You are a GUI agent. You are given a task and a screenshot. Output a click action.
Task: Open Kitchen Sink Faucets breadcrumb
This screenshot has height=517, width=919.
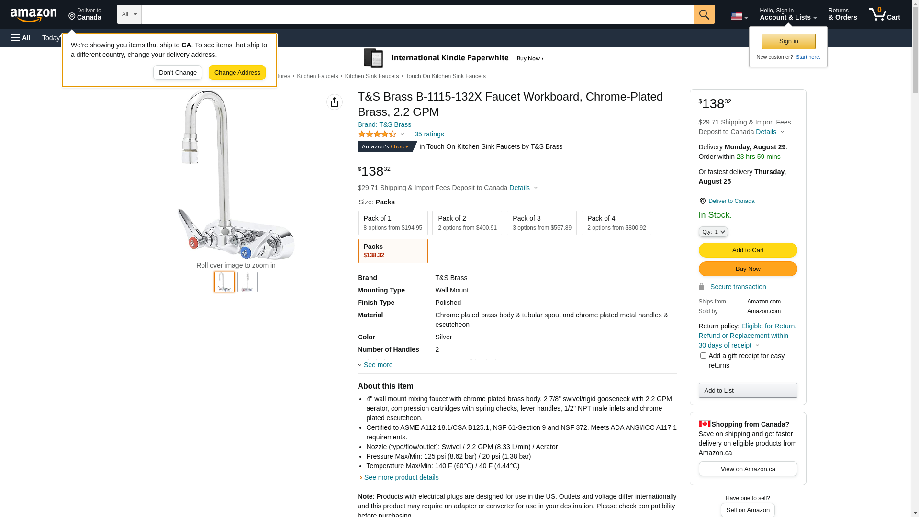tap(371, 76)
